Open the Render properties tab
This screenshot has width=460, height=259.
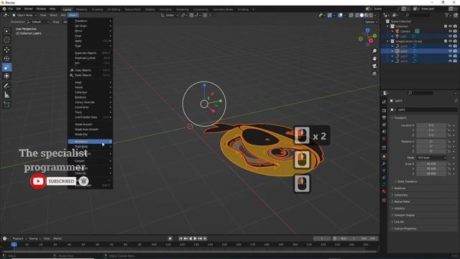click(x=384, y=111)
